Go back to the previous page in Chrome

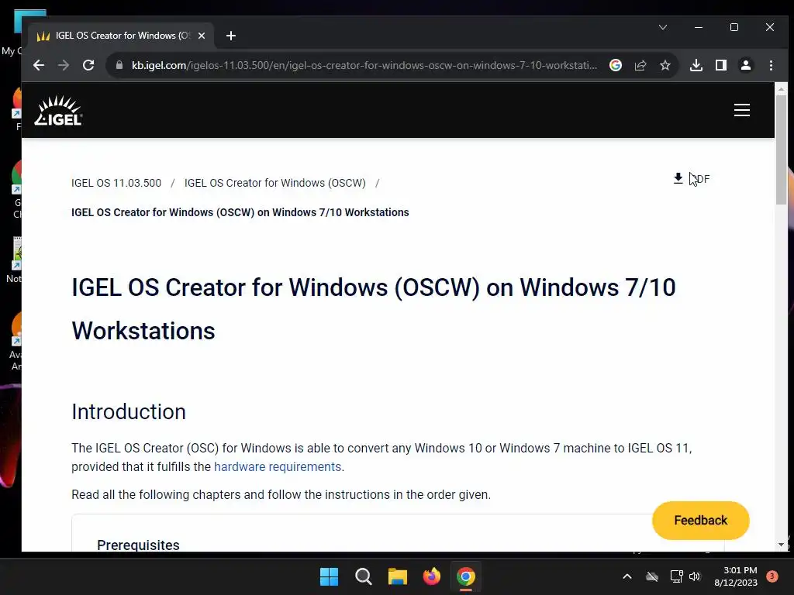point(39,65)
